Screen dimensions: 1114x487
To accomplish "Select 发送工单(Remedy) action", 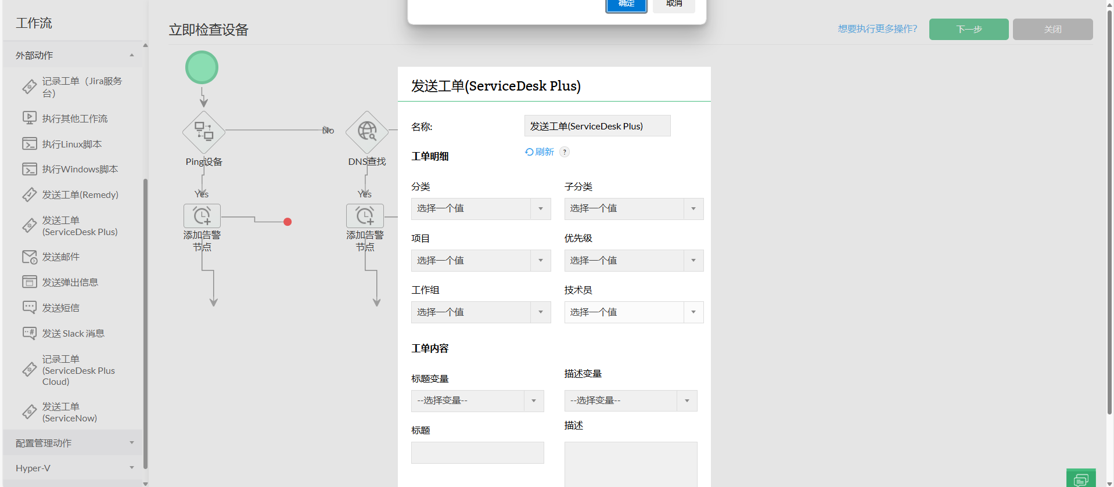I will [80, 194].
